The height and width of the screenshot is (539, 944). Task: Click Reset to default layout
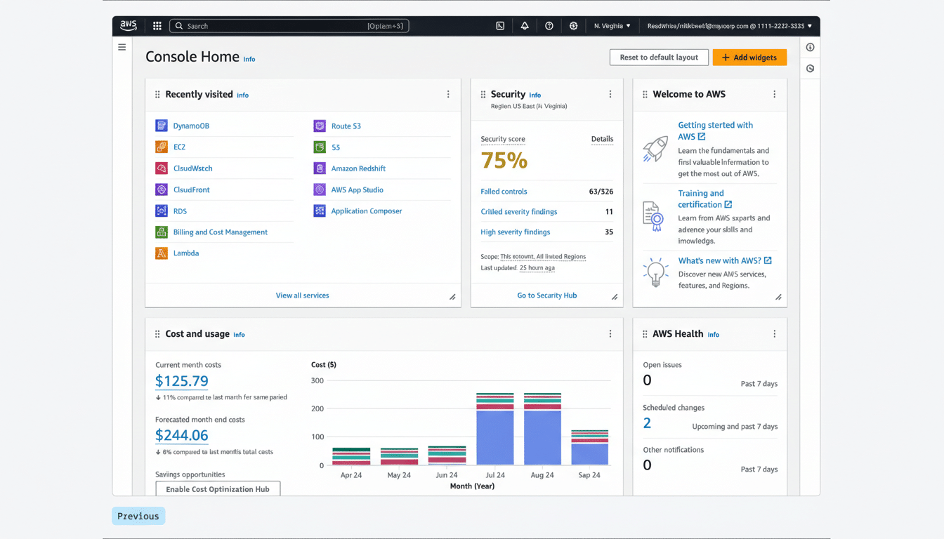tap(659, 57)
